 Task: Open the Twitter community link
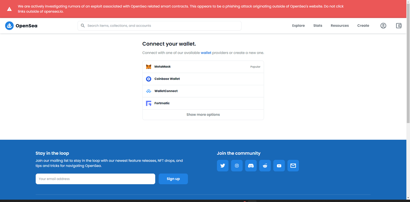(x=223, y=166)
